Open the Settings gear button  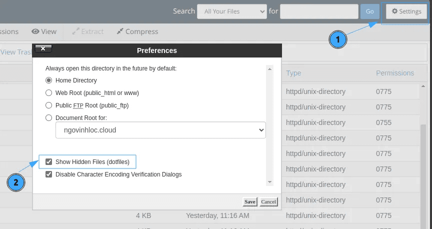406,11
